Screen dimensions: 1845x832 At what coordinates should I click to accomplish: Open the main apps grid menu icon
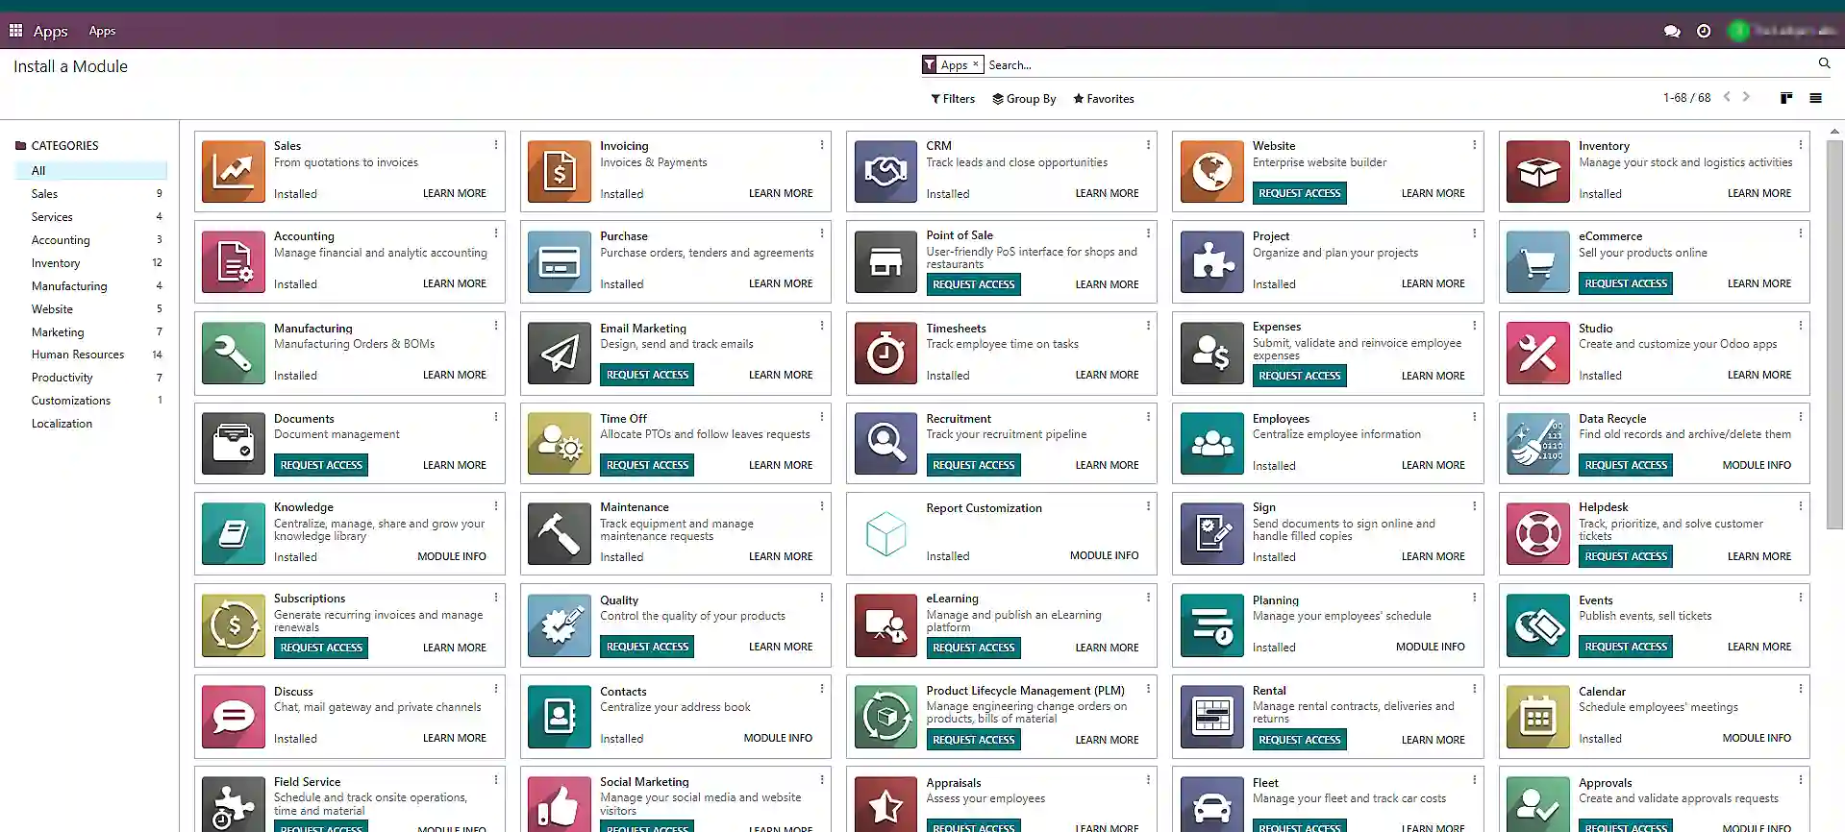pyautogui.click(x=15, y=31)
